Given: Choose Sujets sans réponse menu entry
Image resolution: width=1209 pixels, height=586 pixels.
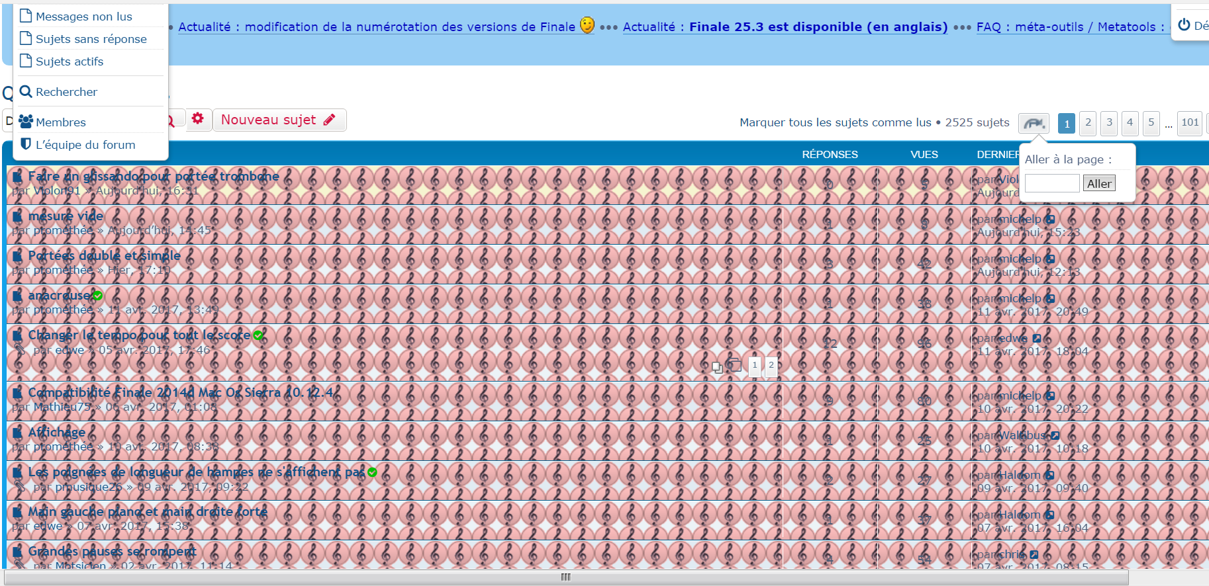Looking at the screenshot, I should 91,39.
